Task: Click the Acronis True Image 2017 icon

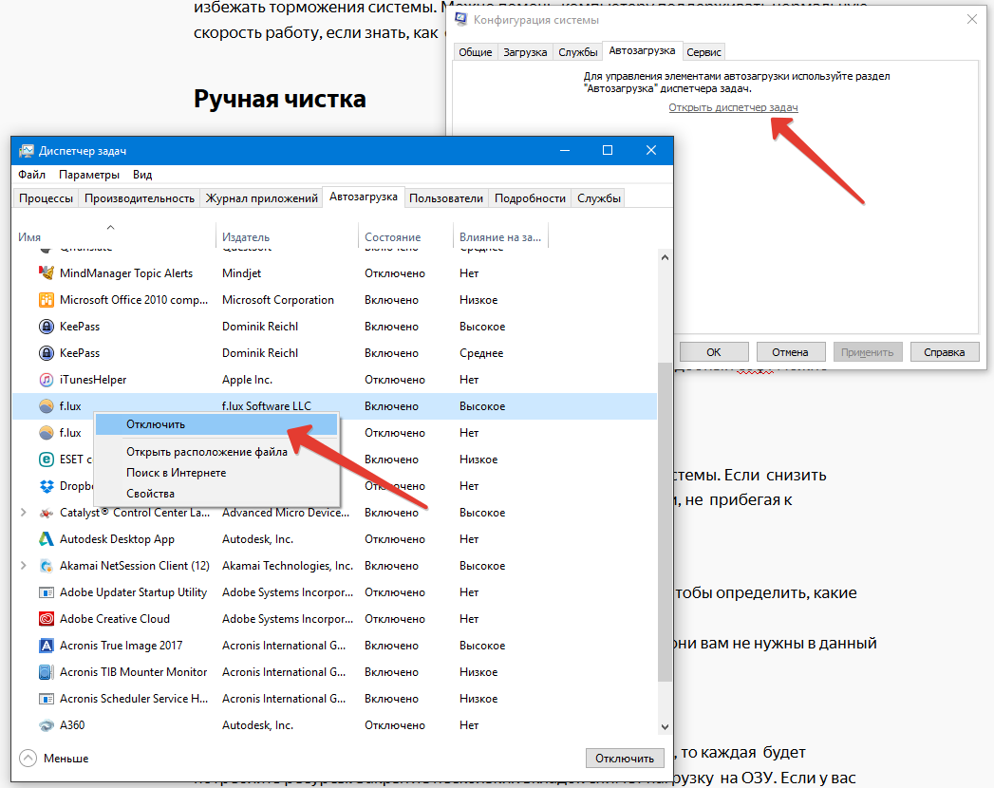Action: 47,646
